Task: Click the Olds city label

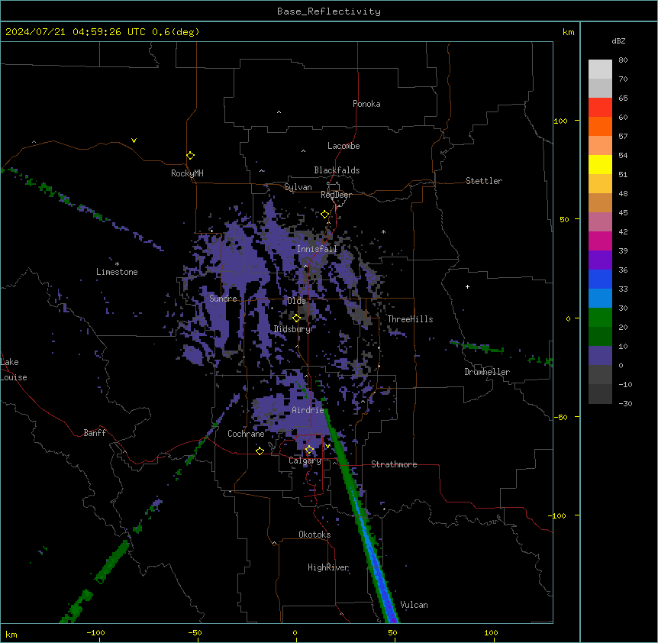Action: (x=296, y=301)
